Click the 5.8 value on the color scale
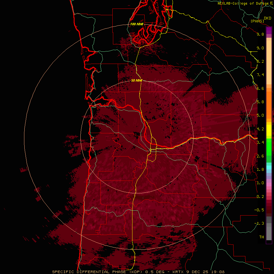 click(260, 102)
